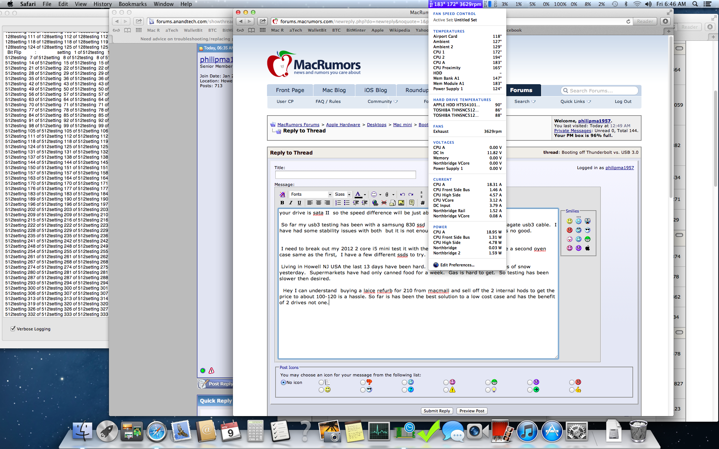Toggle the Verbose Logging checkbox

pos(13,329)
